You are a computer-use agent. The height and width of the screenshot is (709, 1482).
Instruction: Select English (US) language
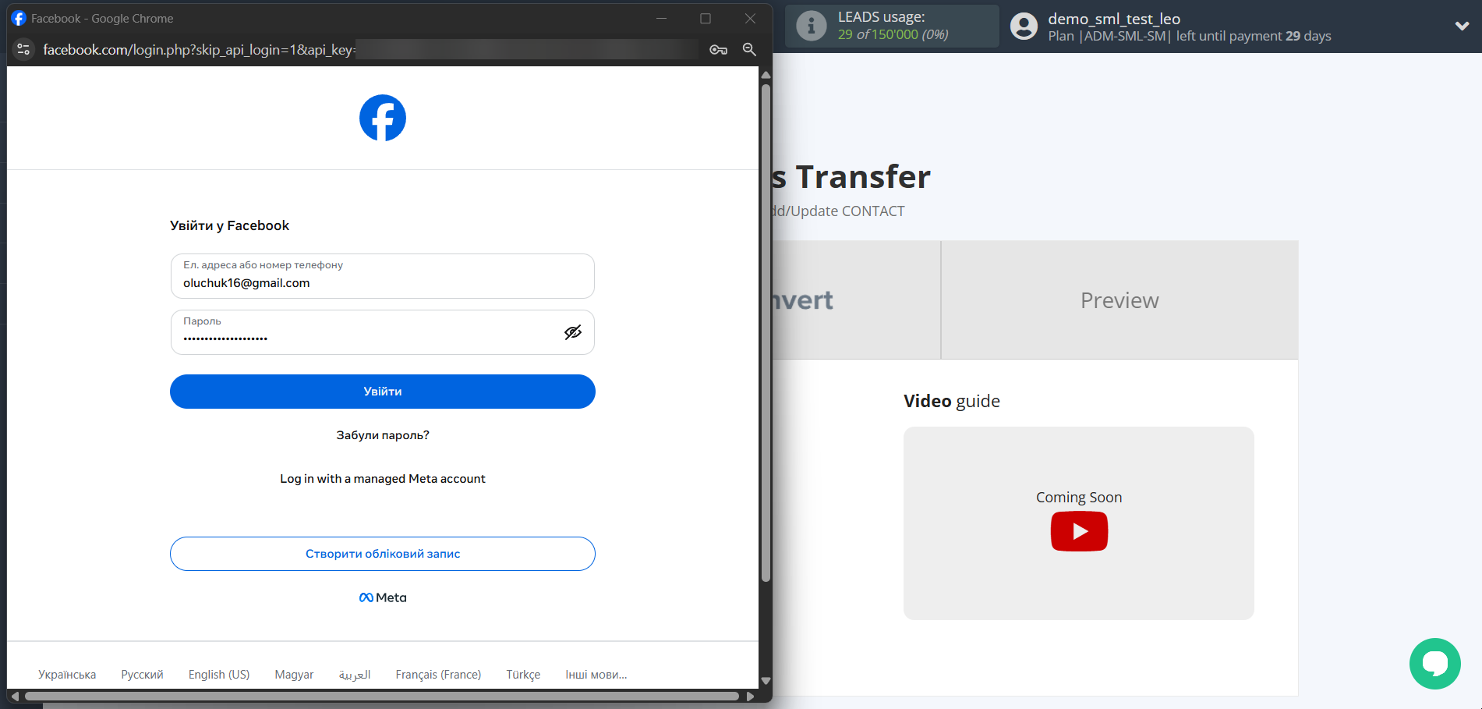(219, 675)
